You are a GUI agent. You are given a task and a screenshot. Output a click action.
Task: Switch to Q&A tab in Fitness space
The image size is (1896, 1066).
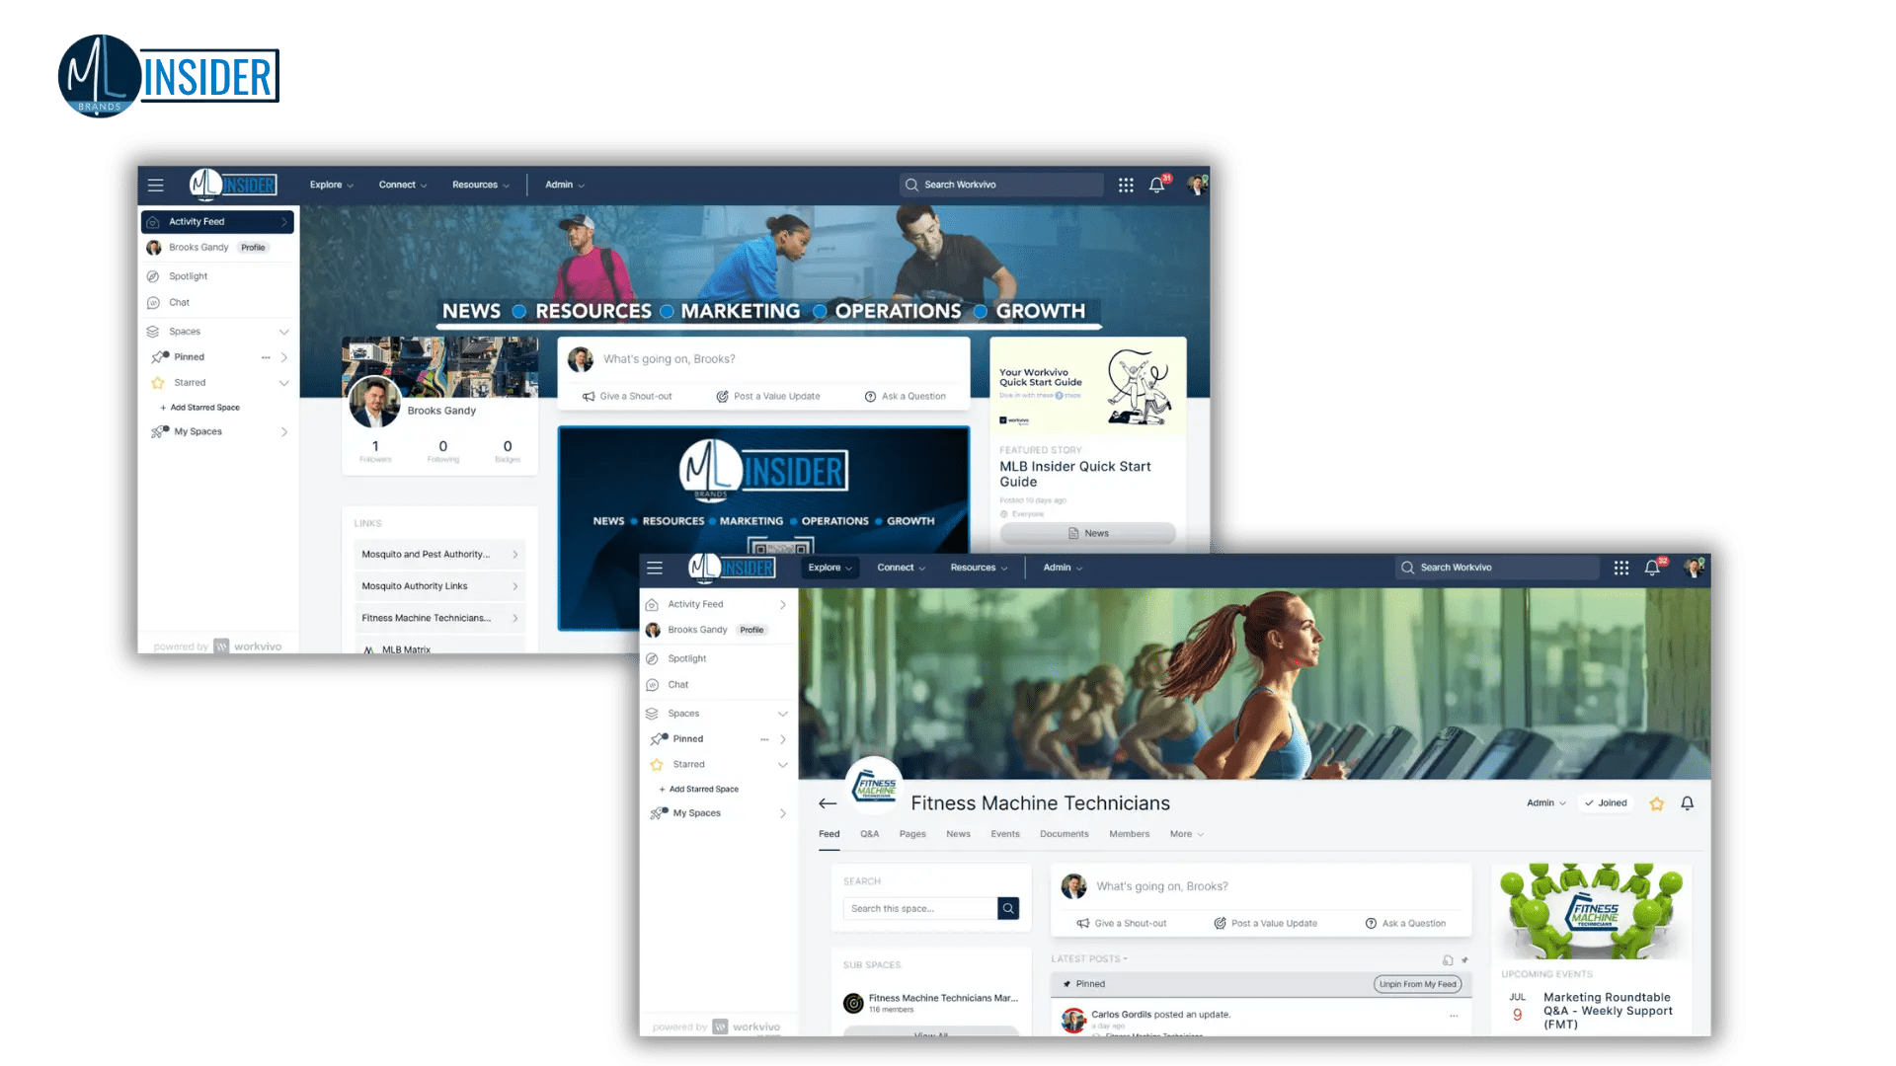point(869,835)
